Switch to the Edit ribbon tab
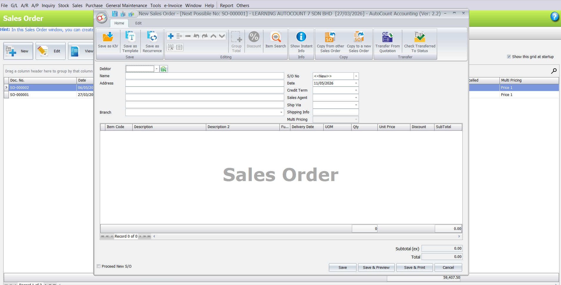This screenshot has height=285, width=561. (138, 23)
